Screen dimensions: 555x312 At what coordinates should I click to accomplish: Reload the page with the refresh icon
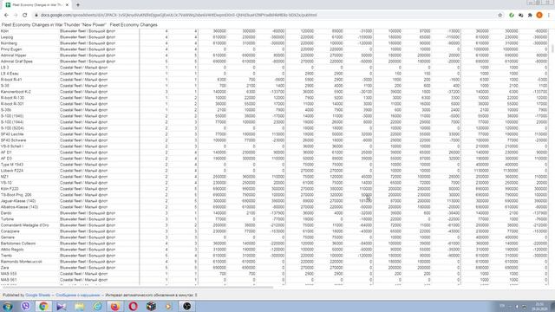(x=25, y=16)
